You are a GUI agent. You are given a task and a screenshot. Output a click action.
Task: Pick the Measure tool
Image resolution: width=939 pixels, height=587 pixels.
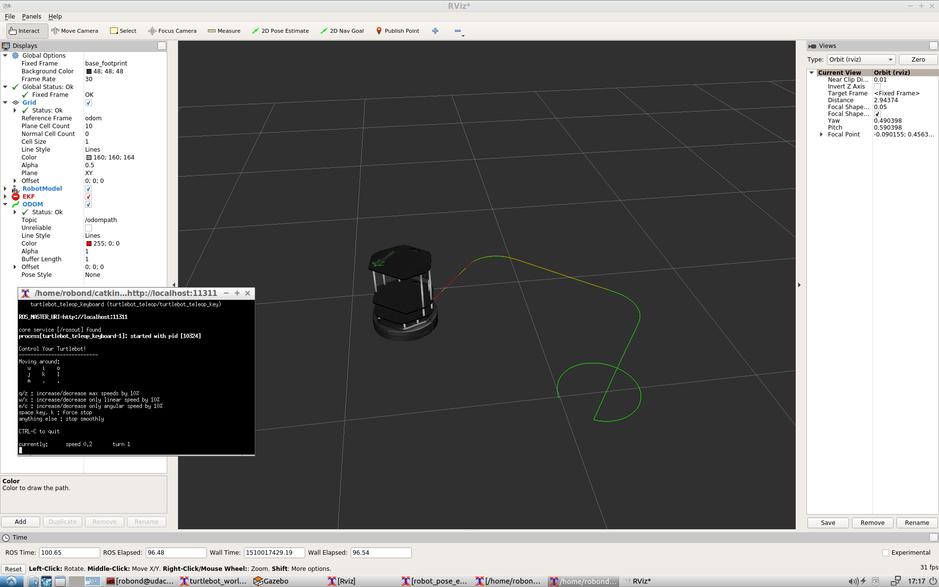click(x=224, y=31)
